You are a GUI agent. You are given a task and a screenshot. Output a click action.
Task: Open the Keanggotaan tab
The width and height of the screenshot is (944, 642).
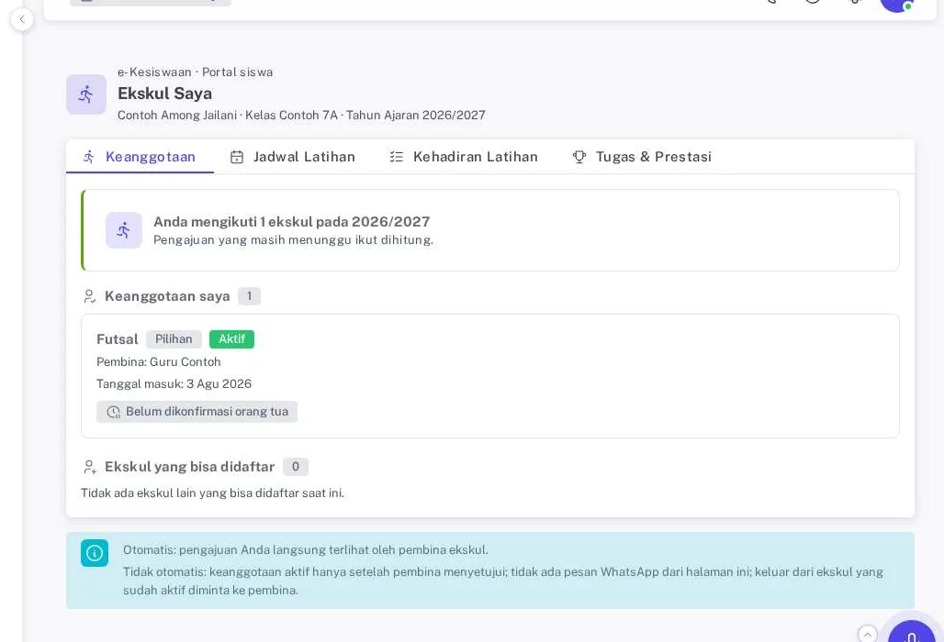(140, 157)
